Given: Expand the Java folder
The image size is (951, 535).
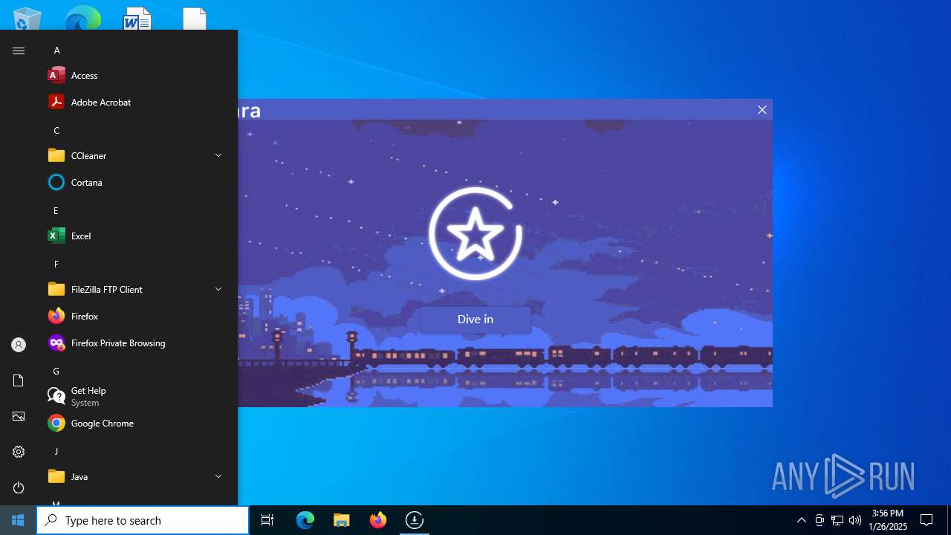Looking at the screenshot, I should point(137,476).
